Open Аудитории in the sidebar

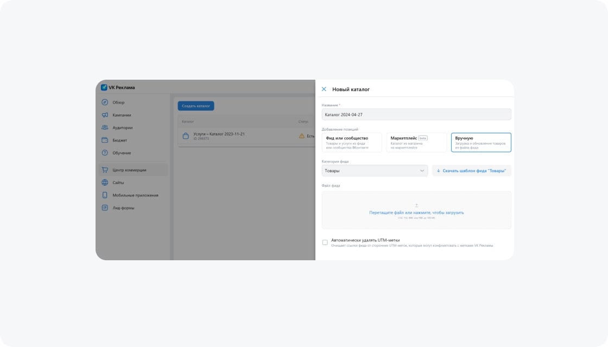coord(132,127)
